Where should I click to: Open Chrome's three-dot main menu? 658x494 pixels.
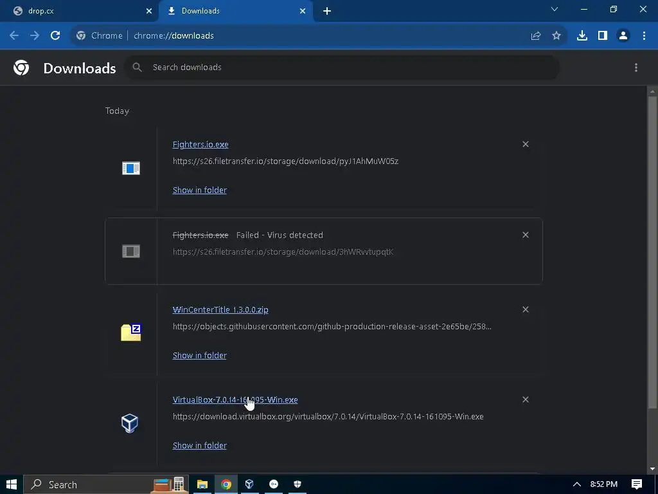click(644, 36)
